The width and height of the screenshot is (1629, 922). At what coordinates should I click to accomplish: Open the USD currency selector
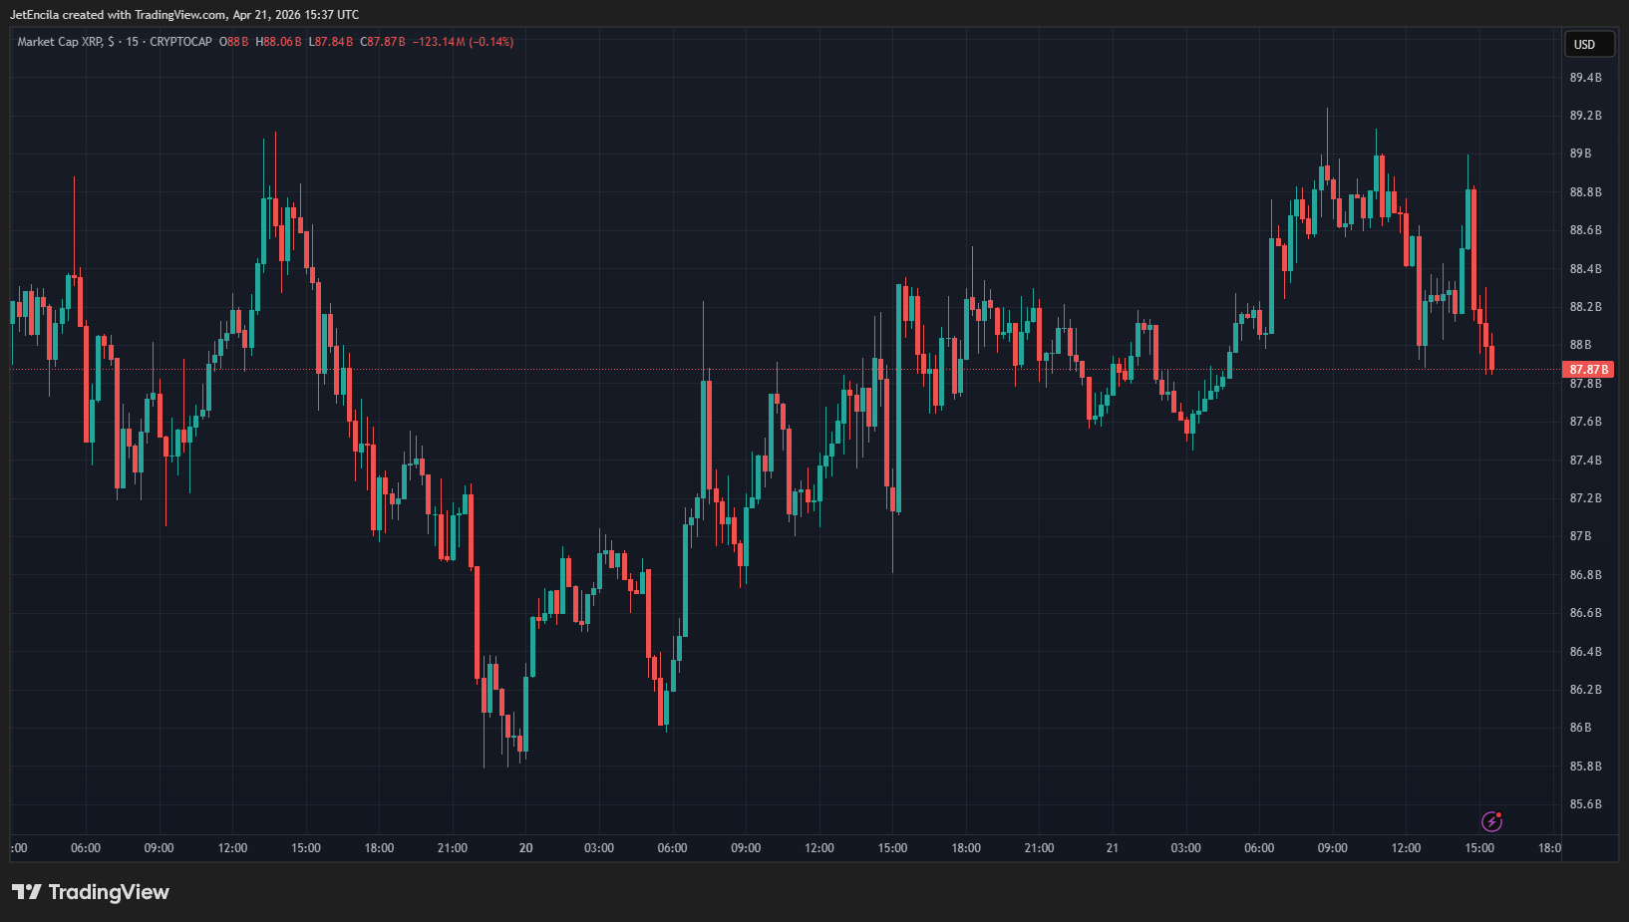click(1585, 44)
